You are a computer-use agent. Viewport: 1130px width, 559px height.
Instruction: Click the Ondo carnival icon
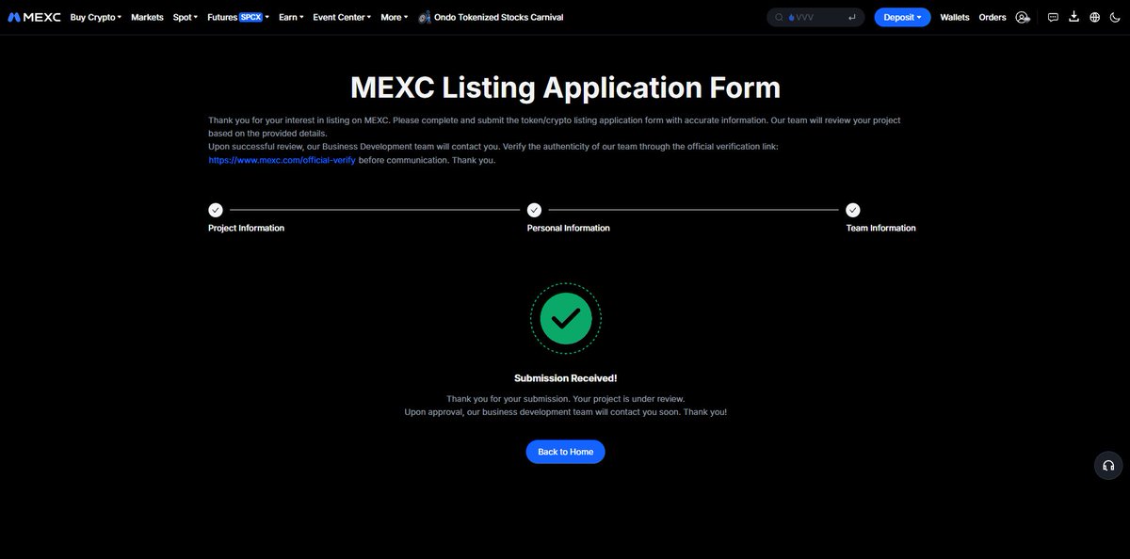(x=425, y=17)
